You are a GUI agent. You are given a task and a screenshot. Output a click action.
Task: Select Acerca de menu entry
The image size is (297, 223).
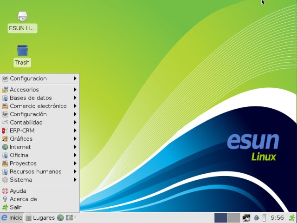click(x=39, y=199)
